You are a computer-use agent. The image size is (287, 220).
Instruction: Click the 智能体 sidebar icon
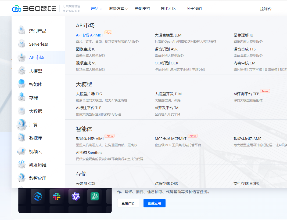21,84
